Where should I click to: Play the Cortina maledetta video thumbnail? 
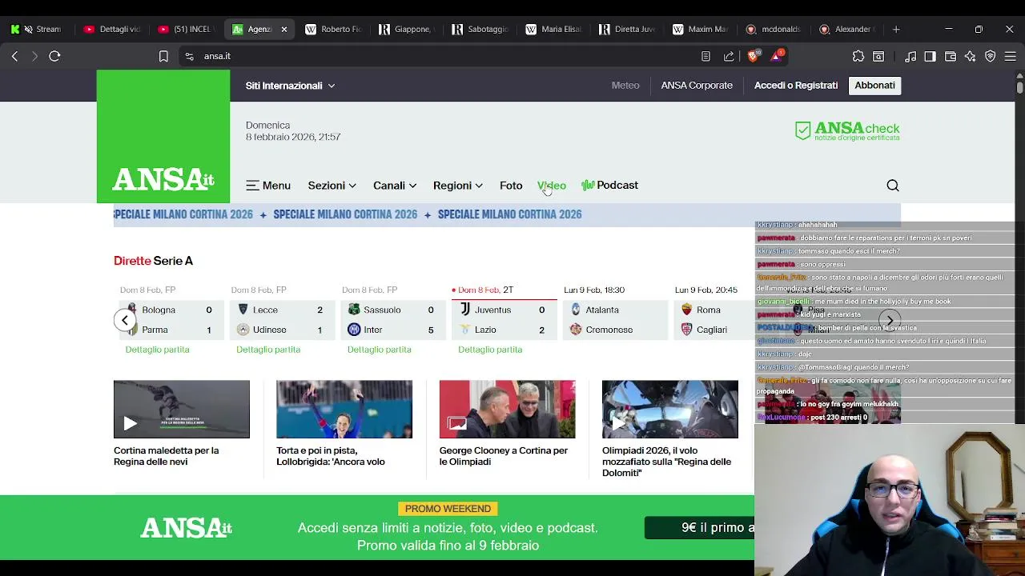(182, 410)
